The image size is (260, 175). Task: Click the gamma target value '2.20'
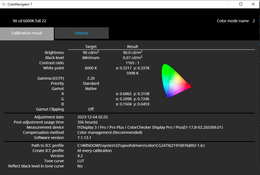(x=91, y=78)
